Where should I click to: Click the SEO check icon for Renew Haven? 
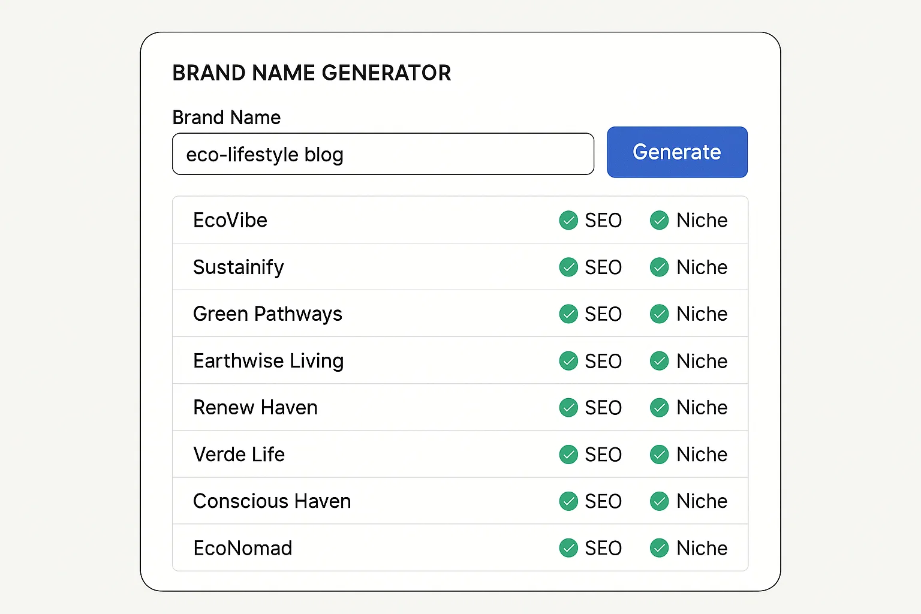[x=568, y=408]
